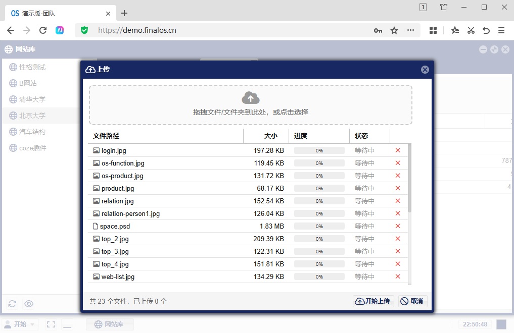Click the screenshot scissors icon

[471, 30]
